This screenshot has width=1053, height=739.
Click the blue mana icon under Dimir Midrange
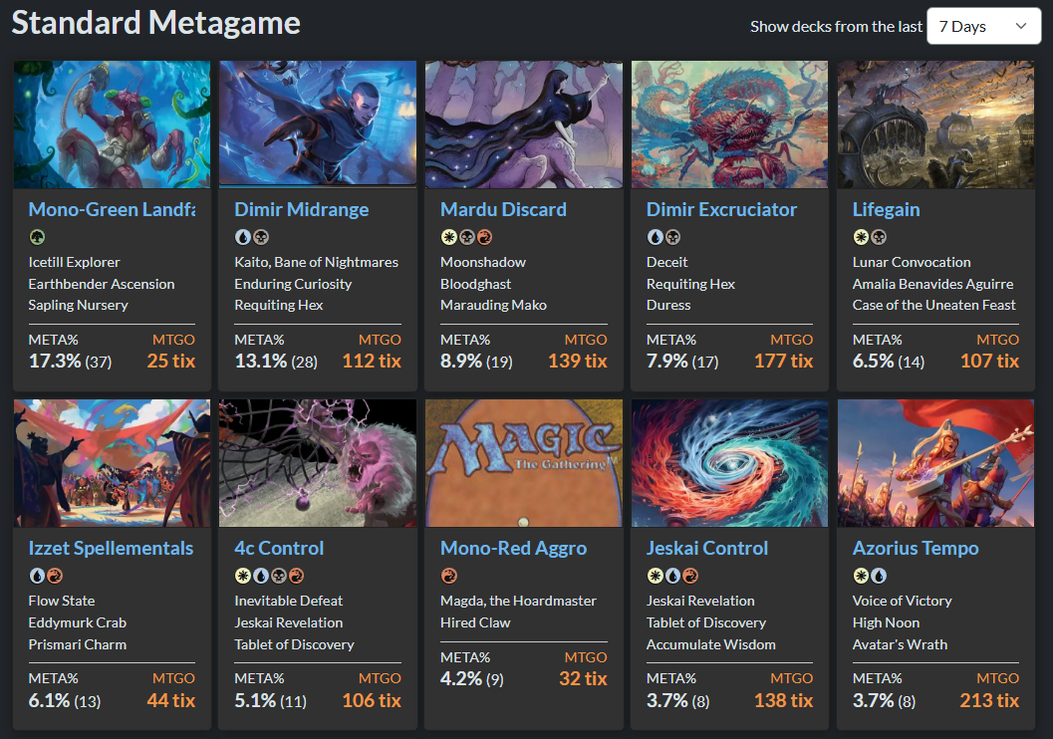pos(243,237)
